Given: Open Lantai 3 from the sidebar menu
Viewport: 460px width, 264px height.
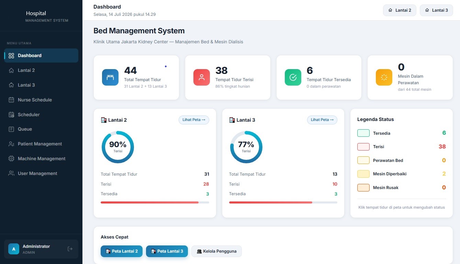Looking at the screenshot, I should click(41, 85).
